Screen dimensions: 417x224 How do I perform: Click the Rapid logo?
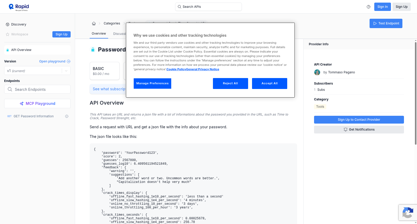(x=19, y=7)
